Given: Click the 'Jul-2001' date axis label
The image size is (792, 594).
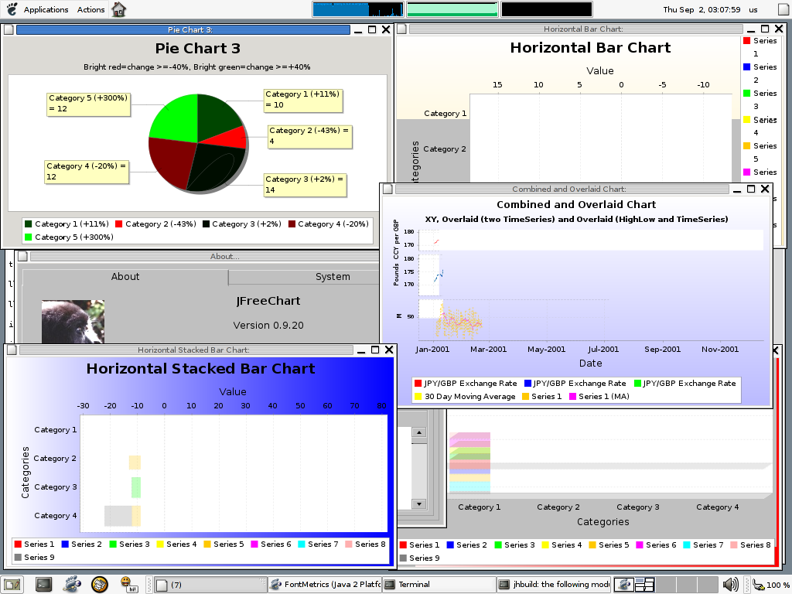Looking at the screenshot, I should pos(603,349).
